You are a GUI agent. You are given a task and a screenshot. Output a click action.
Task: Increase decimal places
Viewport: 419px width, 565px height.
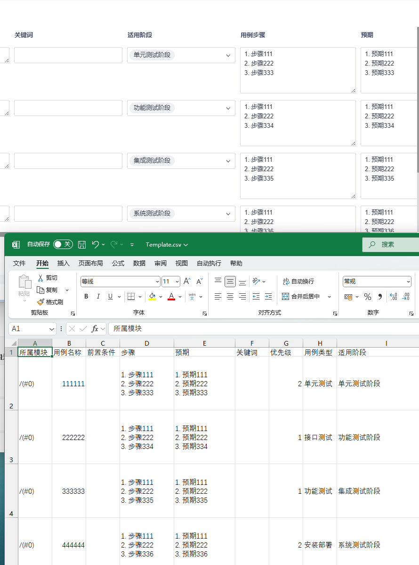[x=394, y=297]
